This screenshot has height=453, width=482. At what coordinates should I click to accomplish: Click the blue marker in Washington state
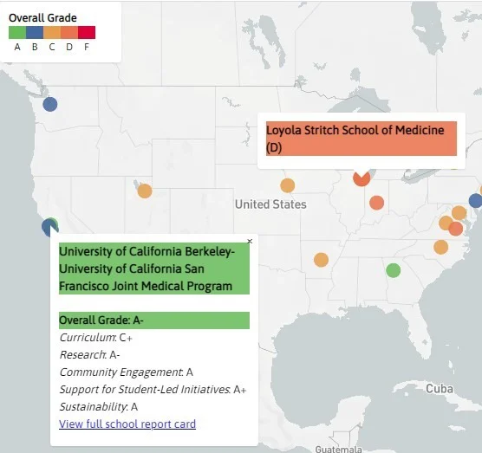pyautogui.click(x=50, y=104)
